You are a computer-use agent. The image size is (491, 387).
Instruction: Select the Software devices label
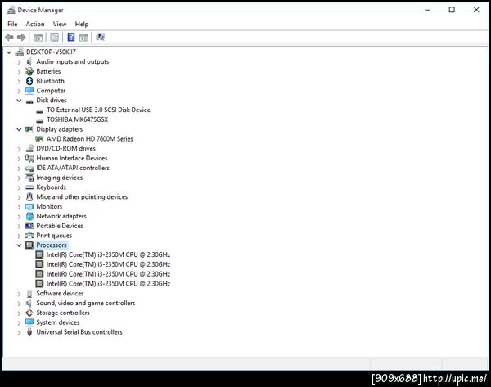coord(60,294)
